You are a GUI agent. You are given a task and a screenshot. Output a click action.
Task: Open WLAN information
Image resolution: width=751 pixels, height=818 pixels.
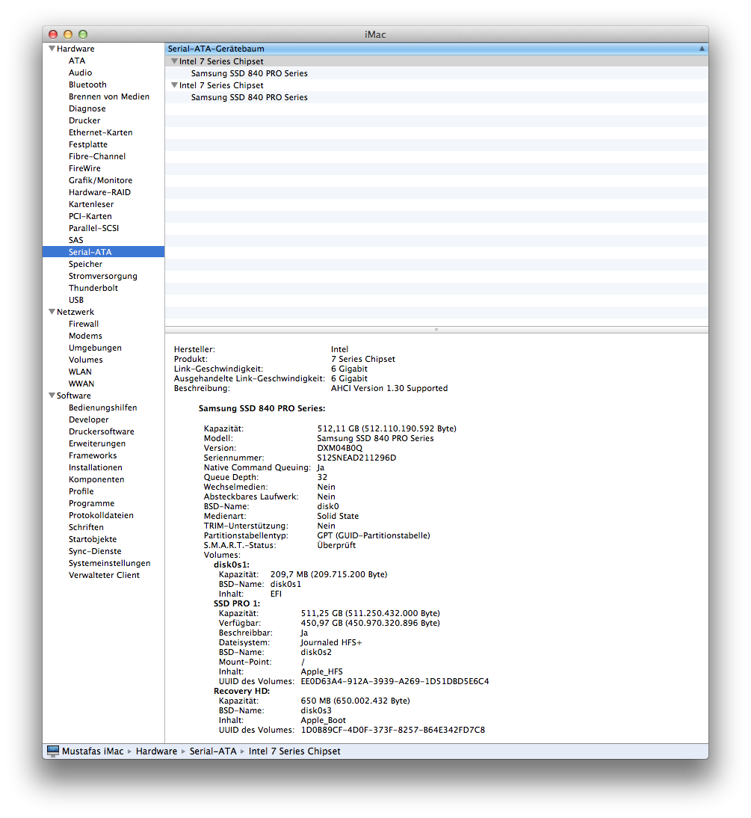tap(80, 372)
